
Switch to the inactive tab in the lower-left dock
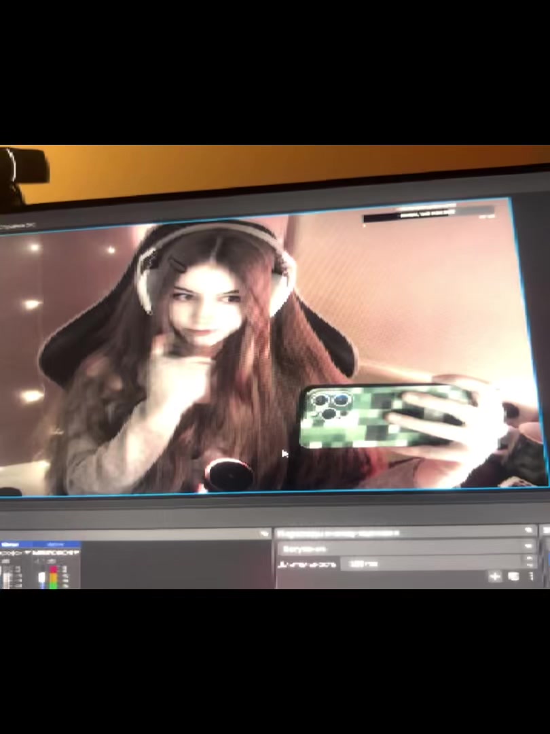(56, 545)
